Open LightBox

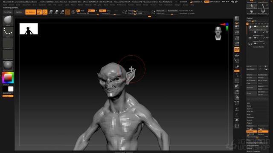click(19, 12)
